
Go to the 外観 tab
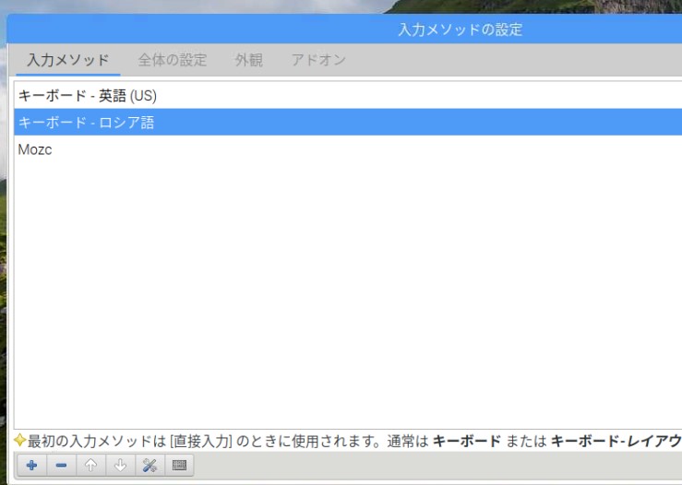248,61
